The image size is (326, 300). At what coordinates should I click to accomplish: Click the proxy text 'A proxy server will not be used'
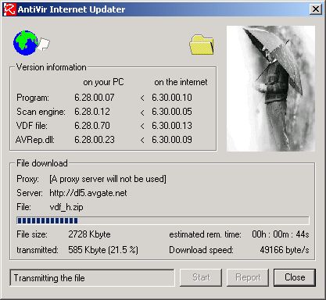[108, 179]
